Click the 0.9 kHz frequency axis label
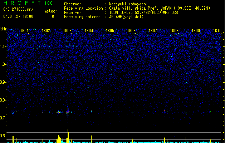This screenshot has height=143, width=225. [x=3, y=82]
